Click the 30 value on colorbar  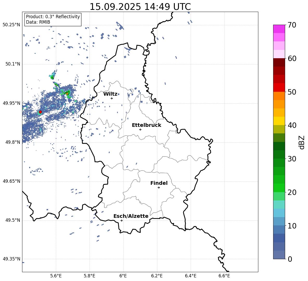(x=292, y=159)
